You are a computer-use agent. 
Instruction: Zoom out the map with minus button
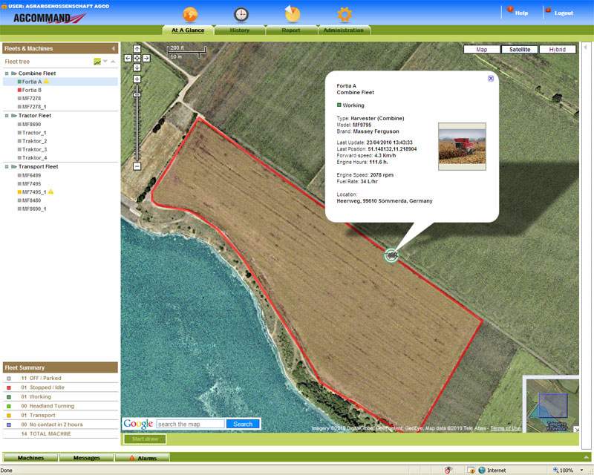point(137,166)
